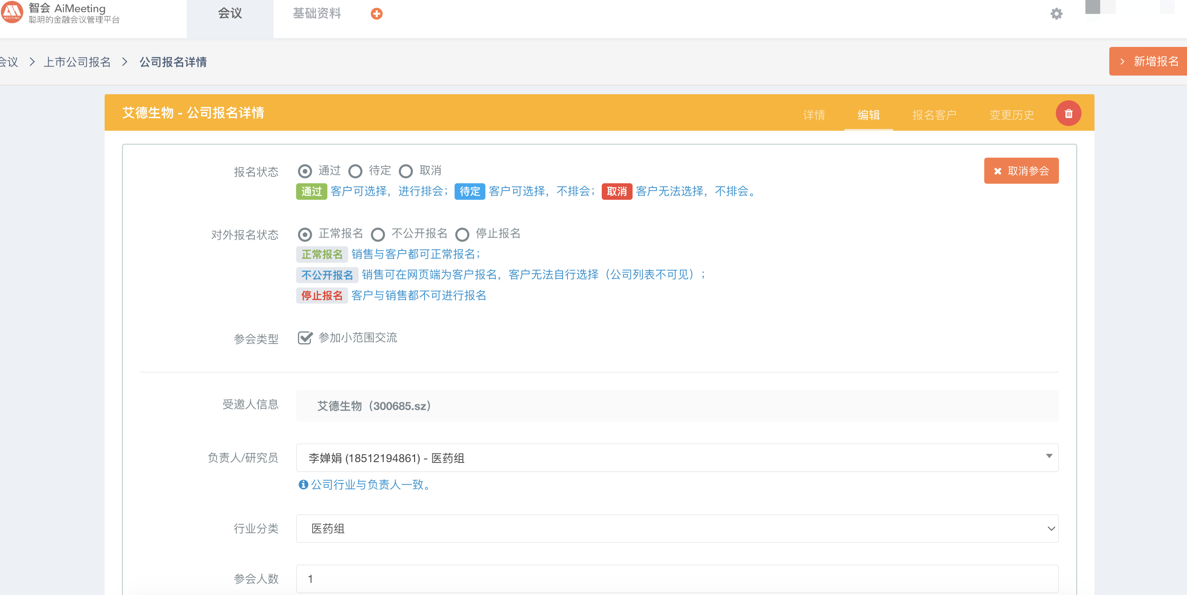Open the 编辑 tab

869,115
